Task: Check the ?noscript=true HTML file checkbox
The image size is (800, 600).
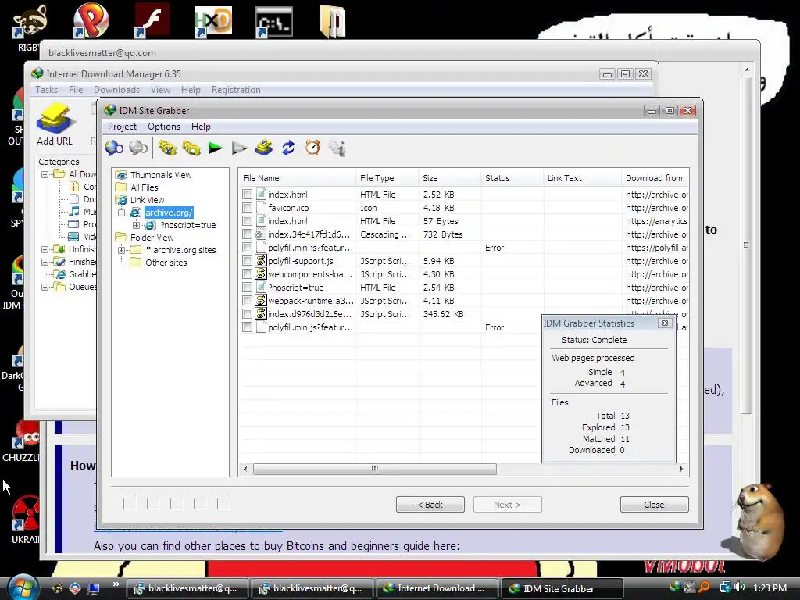Action: coord(248,287)
